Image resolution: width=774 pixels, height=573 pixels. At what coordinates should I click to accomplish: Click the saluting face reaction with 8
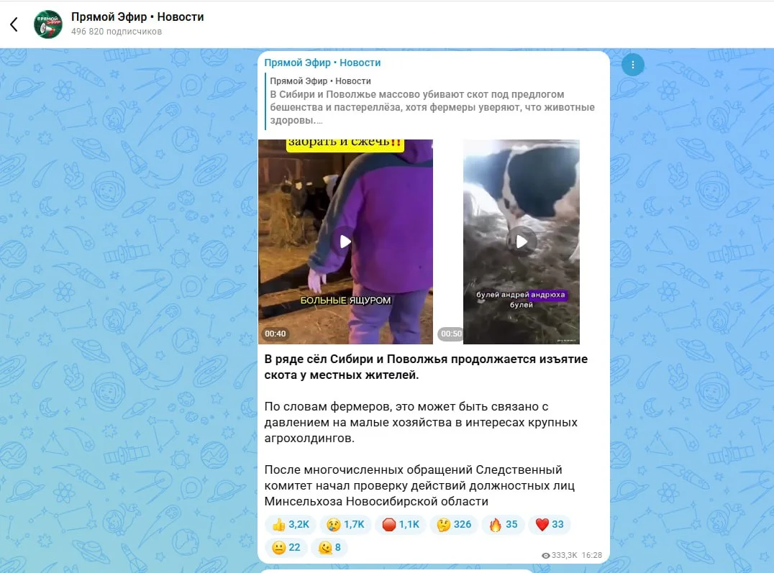click(329, 547)
